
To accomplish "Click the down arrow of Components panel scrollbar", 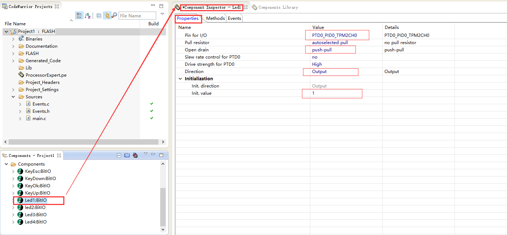I will [x=163, y=229].
